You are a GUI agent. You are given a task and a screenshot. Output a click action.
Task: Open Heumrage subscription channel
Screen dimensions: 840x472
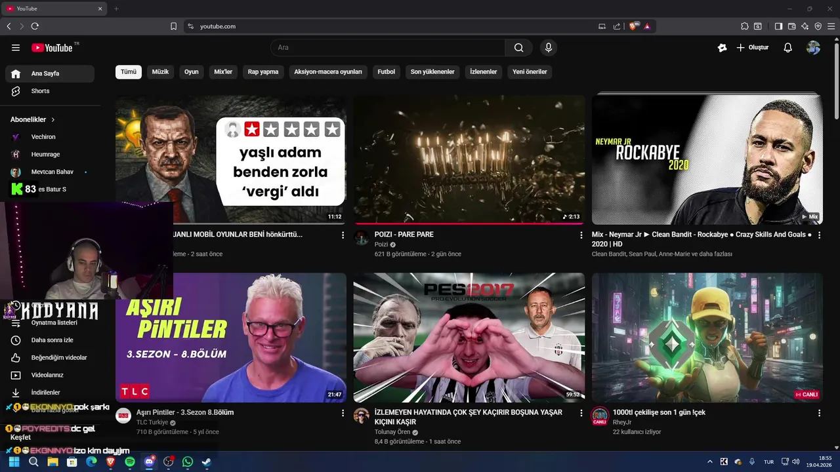click(50, 155)
